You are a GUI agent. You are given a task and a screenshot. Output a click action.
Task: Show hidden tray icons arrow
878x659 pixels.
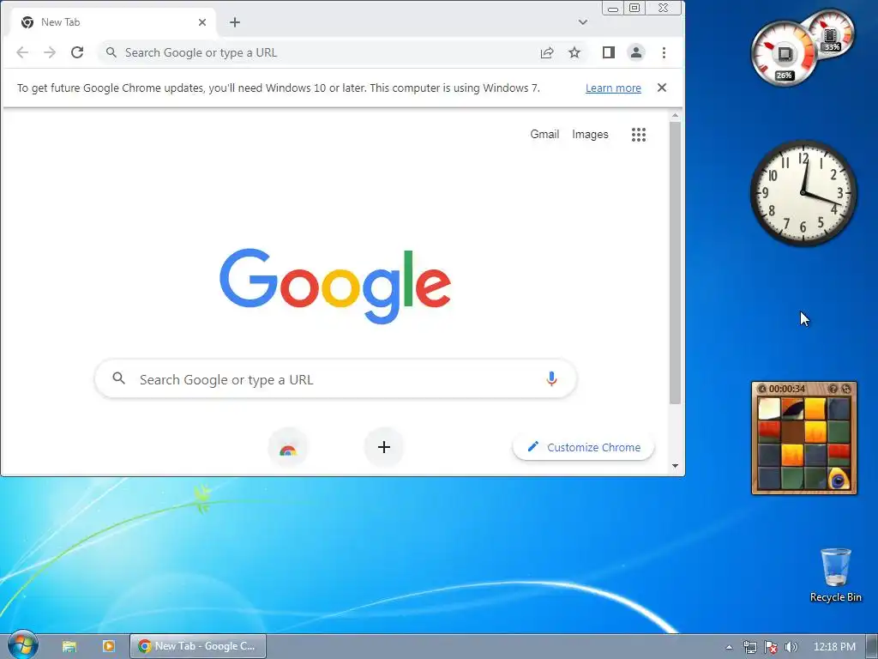click(729, 647)
